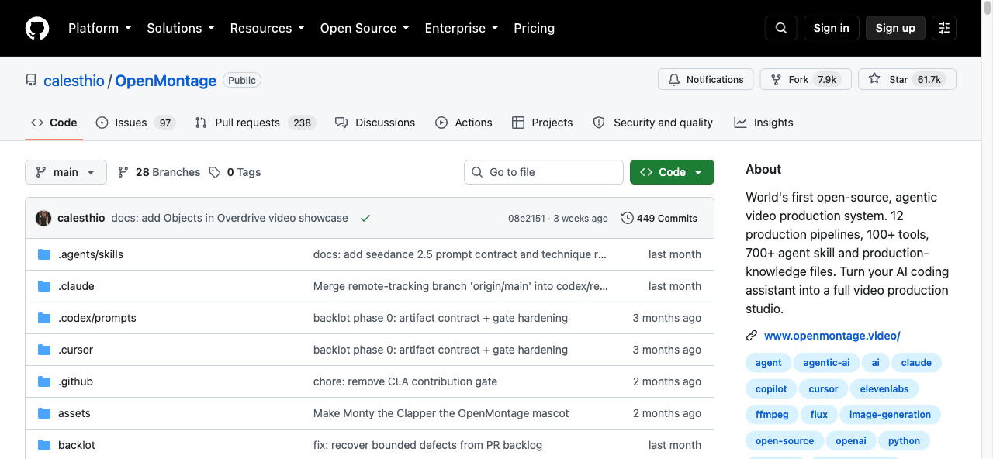This screenshot has height=459, width=993.
Task: Click the Notifications bell icon
Action: click(x=674, y=79)
